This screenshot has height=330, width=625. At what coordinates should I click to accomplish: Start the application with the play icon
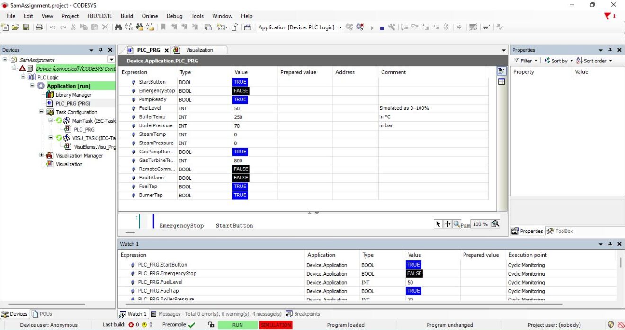click(x=372, y=27)
